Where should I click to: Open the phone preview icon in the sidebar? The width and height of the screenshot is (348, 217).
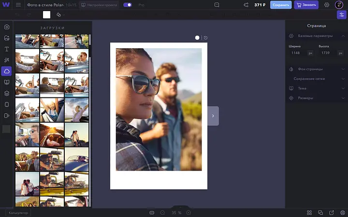point(7,105)
